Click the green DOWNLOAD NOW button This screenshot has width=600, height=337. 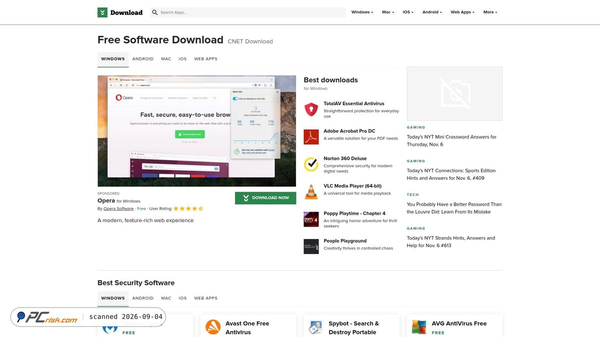(265, 198)
